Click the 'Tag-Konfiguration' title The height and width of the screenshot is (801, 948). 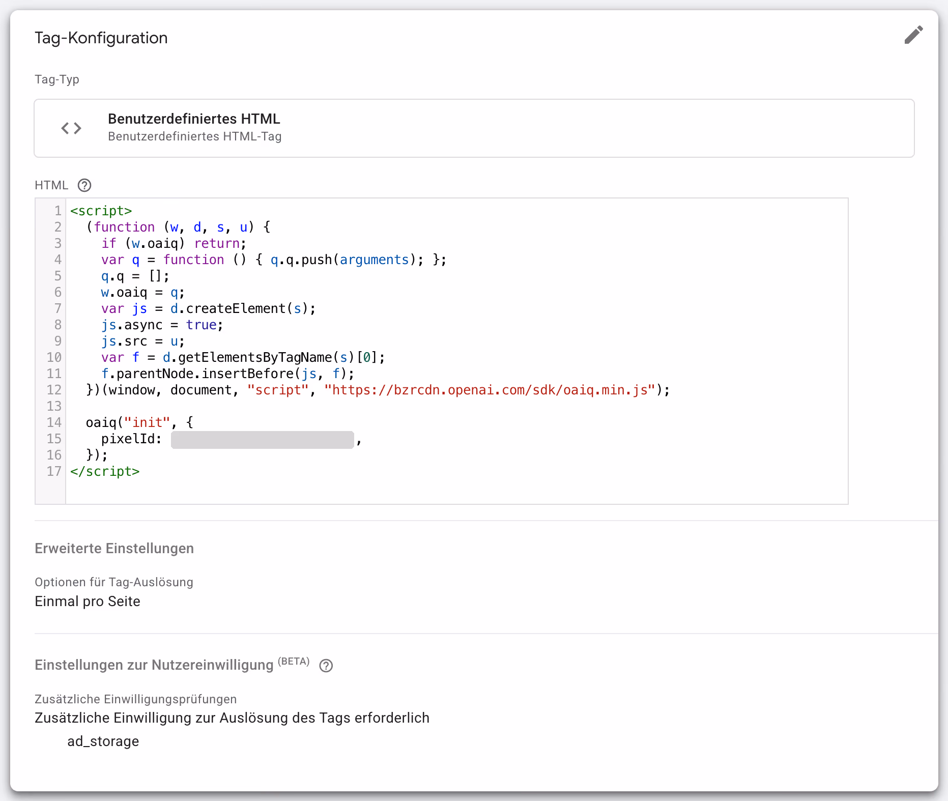[x=101, y=38]
